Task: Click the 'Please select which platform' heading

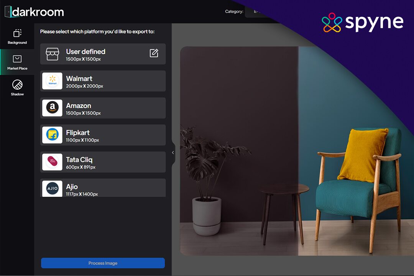Action: click(97, 31)
